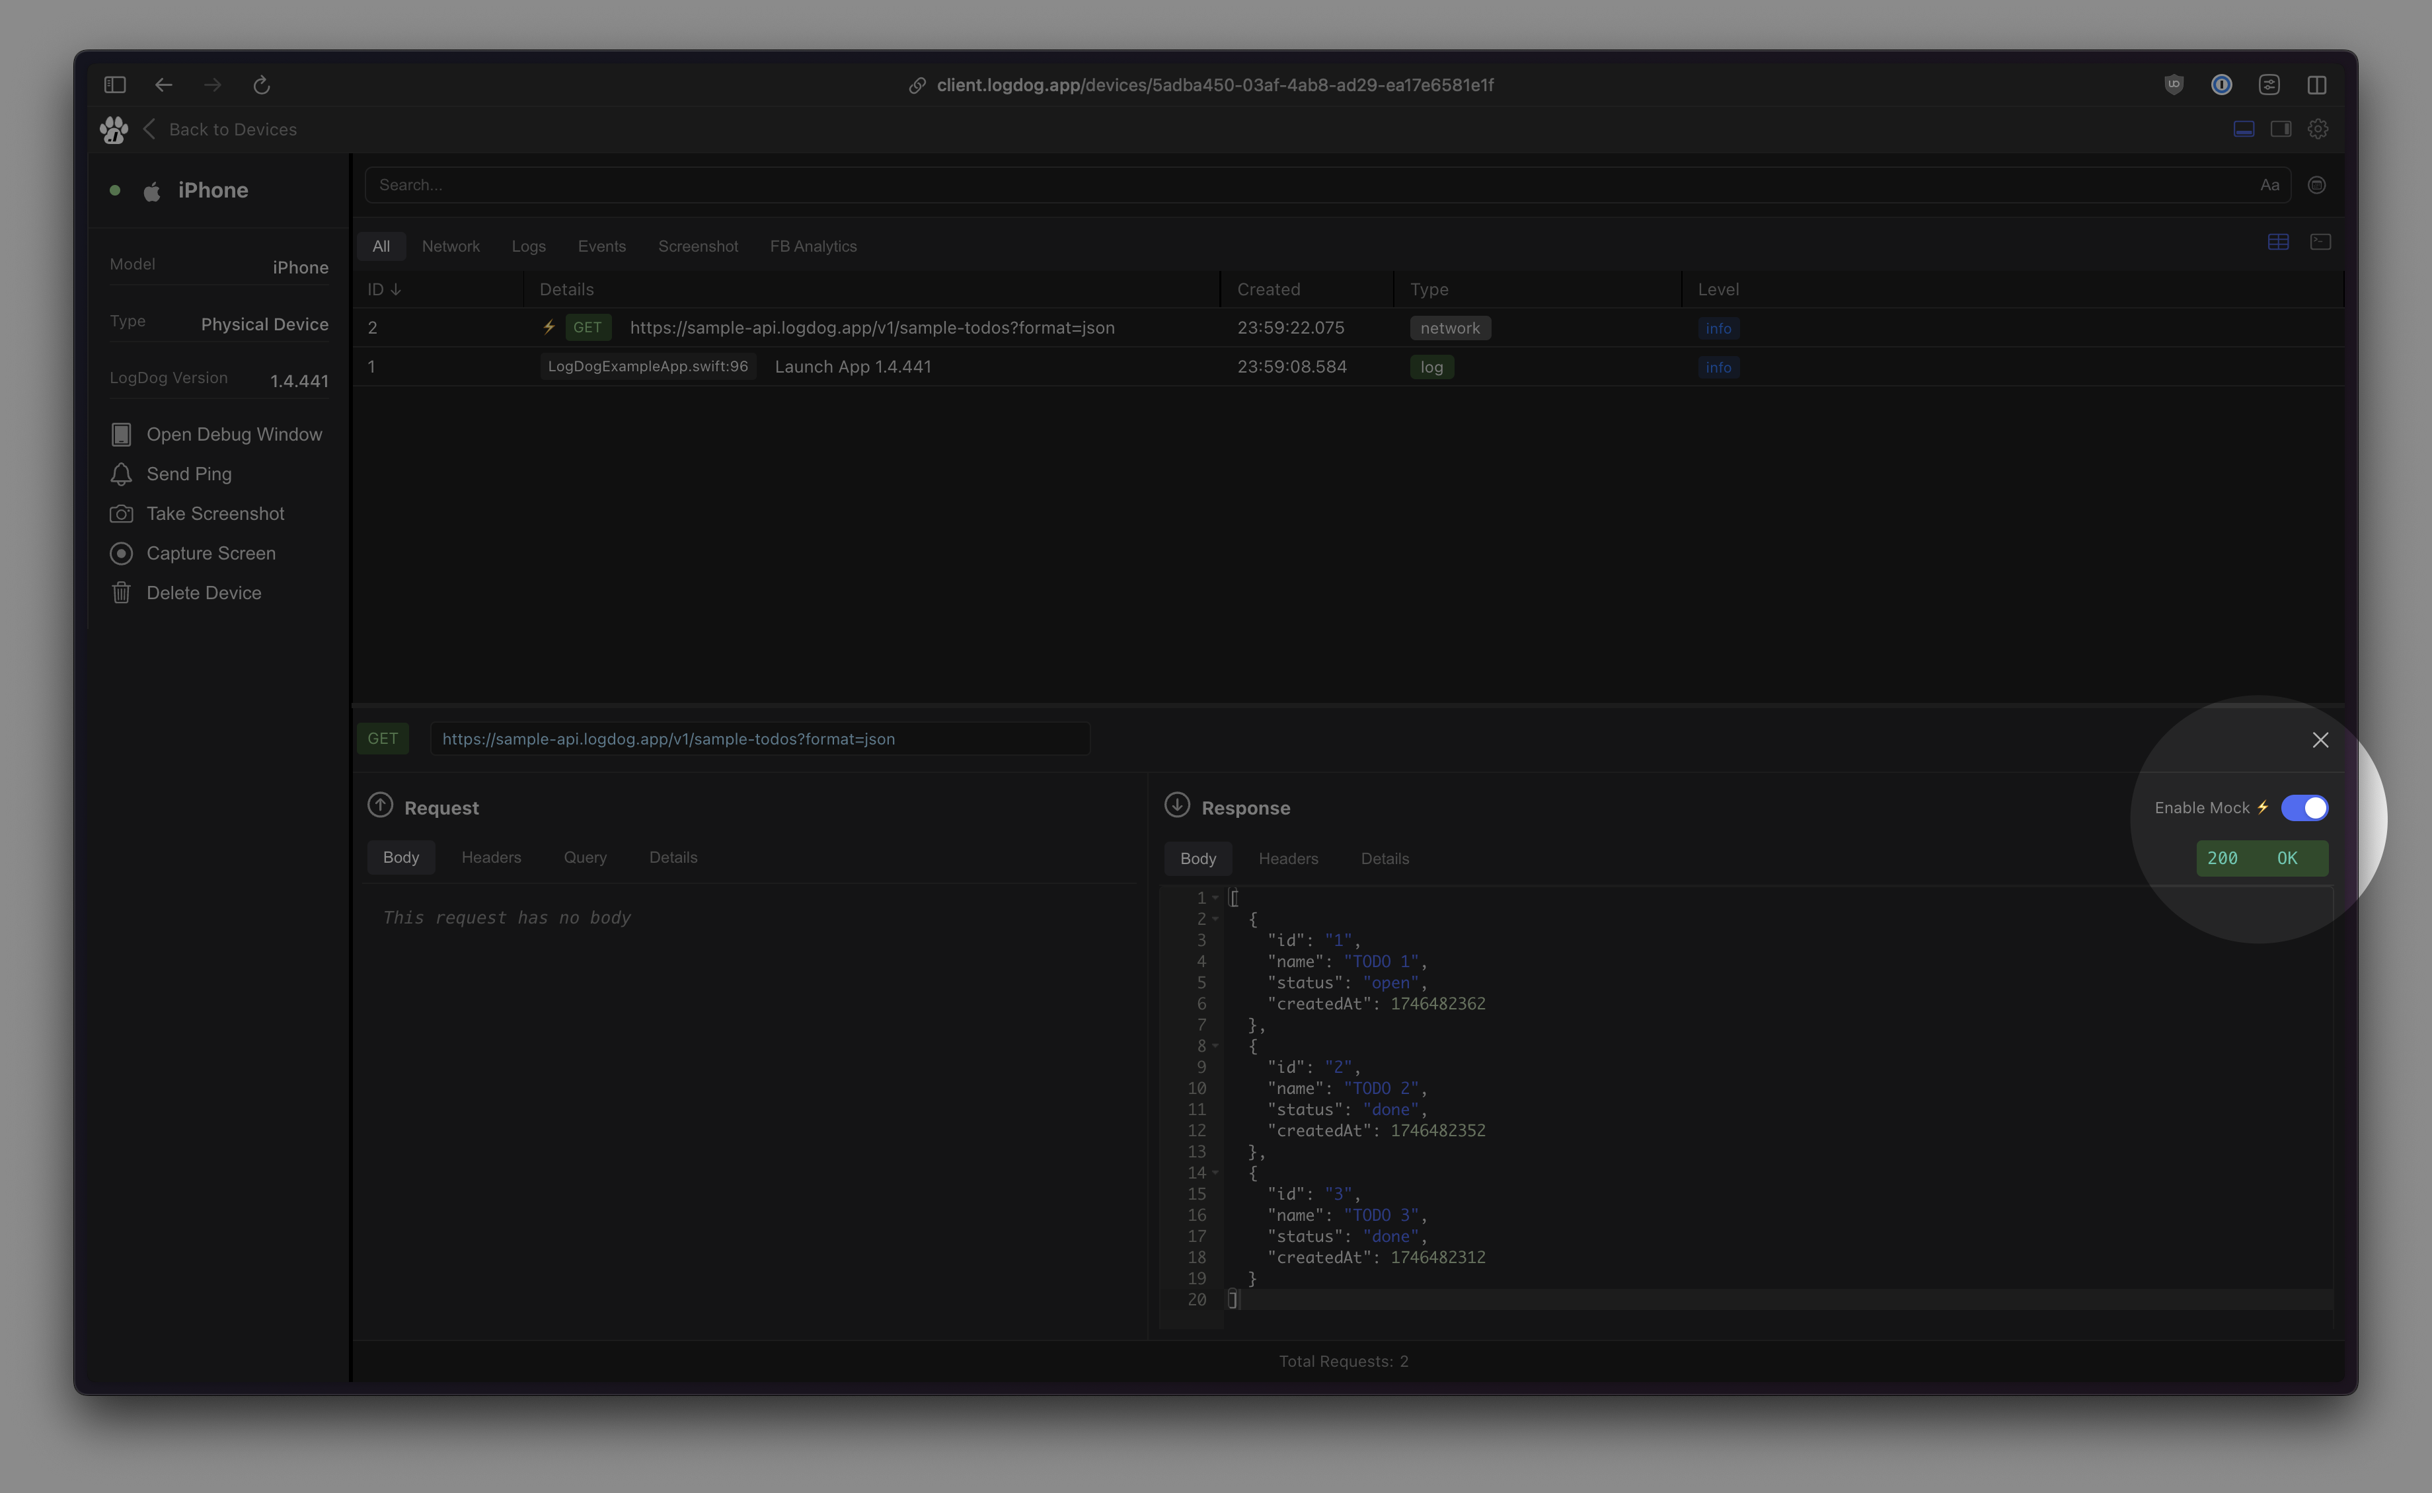The height and width of the screenshot is (1493, 2432).
Task: Select the Events tab
Action: point(601,246)
